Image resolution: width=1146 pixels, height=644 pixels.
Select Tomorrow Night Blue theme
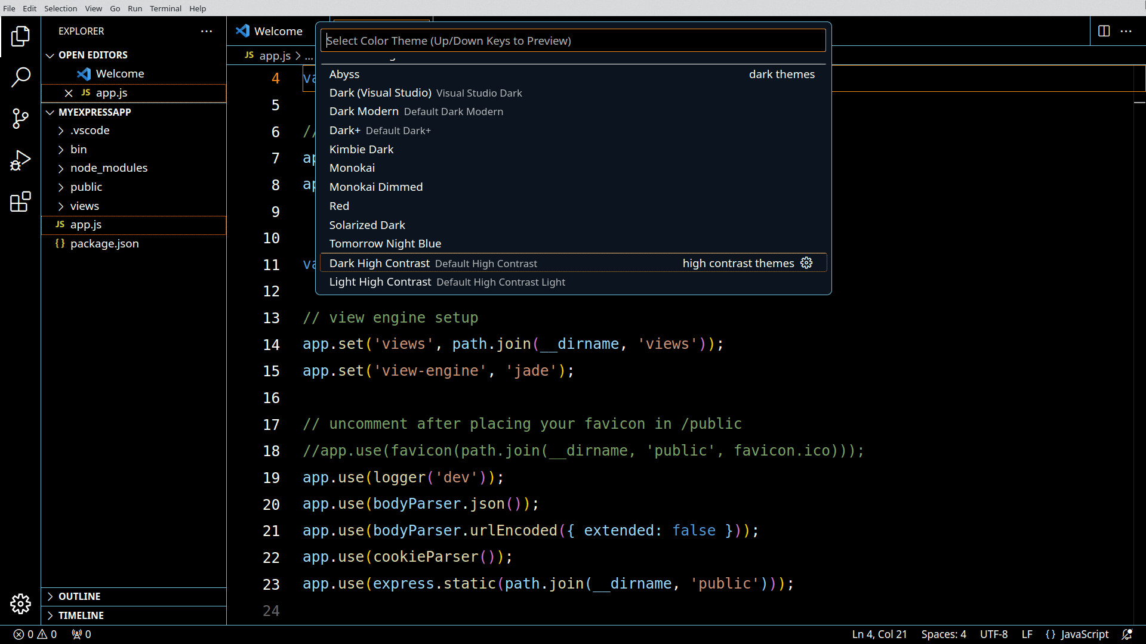[385, 243]
